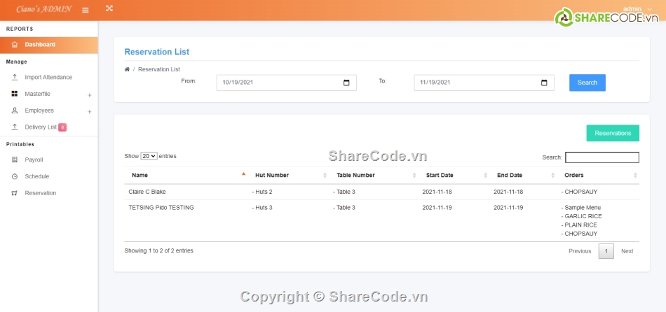This screenshot has width=666, height=312.
Task: Click the fullscreen expand icon in the top bar
Action: tap(109, 8)
